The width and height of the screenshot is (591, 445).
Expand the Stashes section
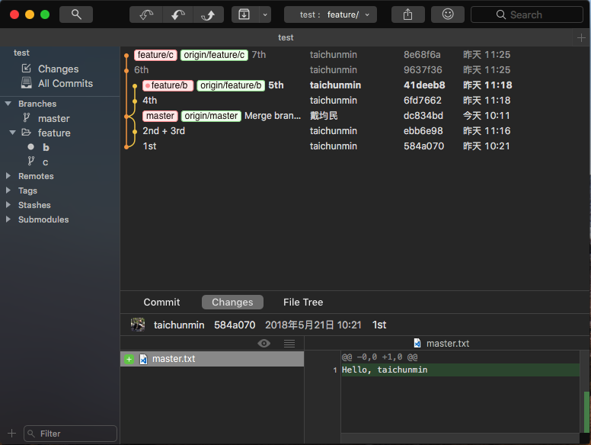(8, 205)
